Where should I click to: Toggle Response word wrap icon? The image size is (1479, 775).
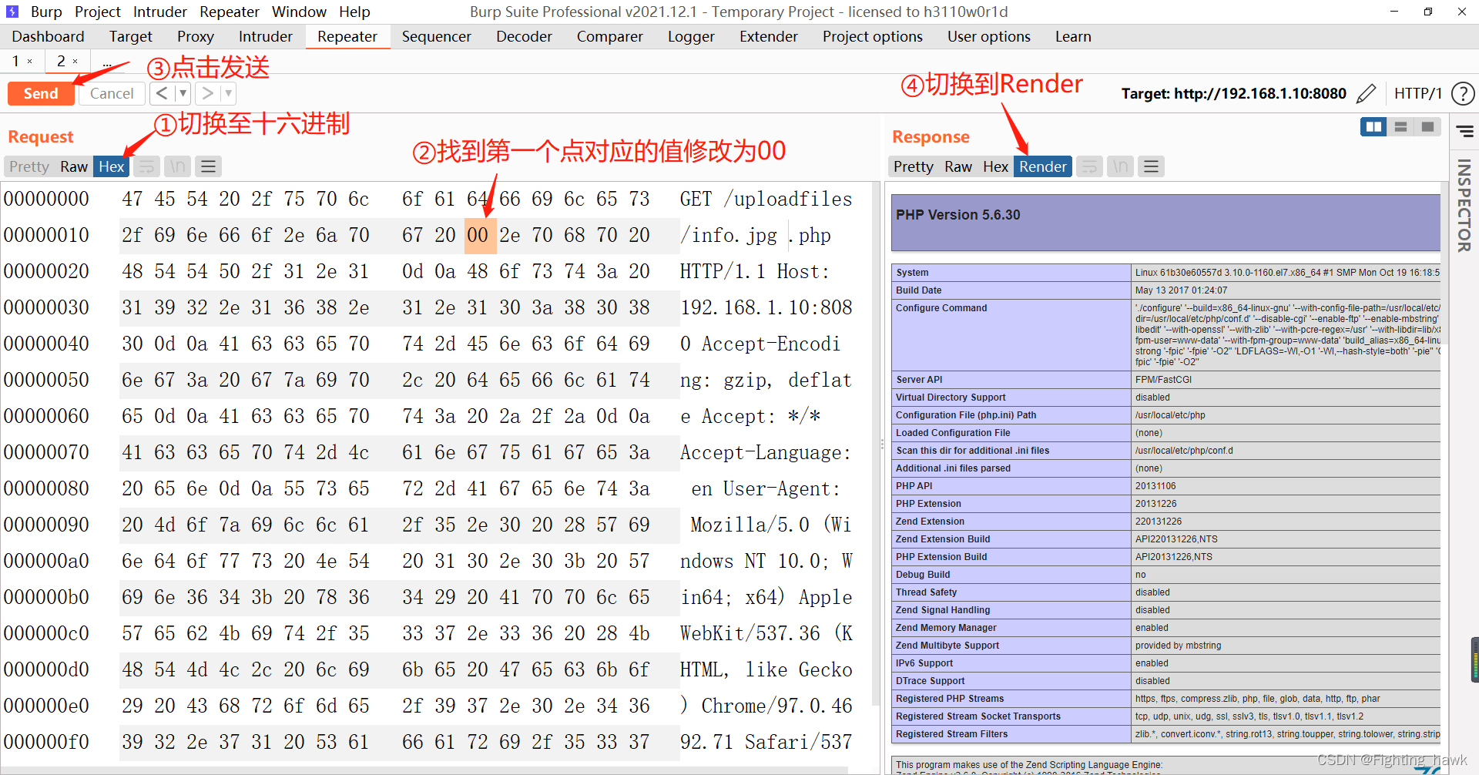[1089, 166]
